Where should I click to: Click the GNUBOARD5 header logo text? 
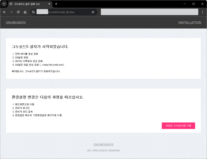16,23
